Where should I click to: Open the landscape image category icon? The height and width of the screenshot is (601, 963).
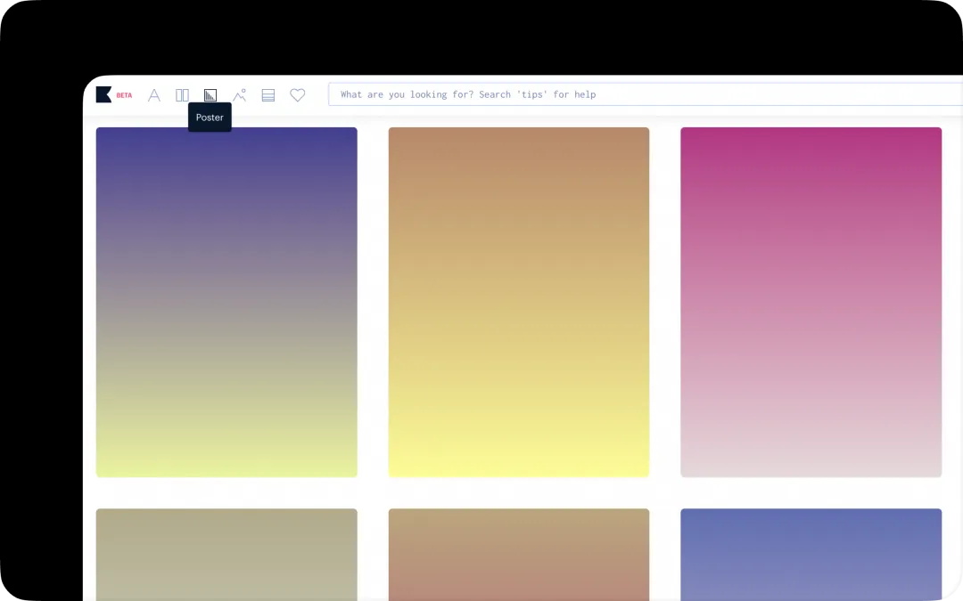point(239,95)
